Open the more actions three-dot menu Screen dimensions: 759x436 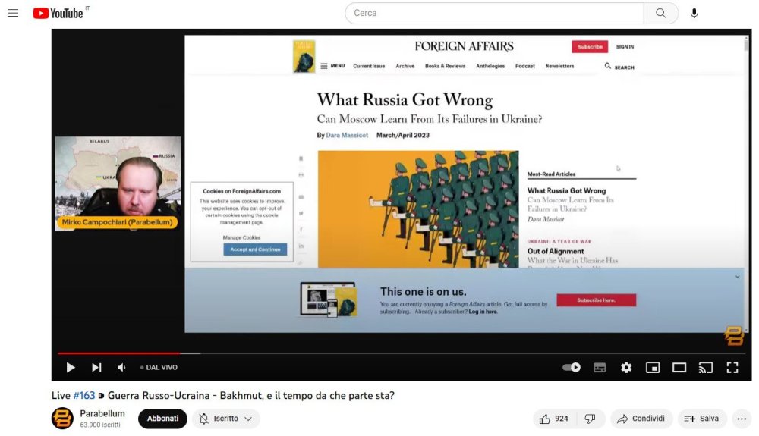[742, 419]
